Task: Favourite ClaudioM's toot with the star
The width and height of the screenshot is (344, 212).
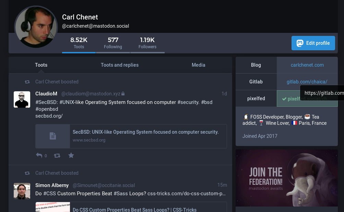Action: (71, 156)
